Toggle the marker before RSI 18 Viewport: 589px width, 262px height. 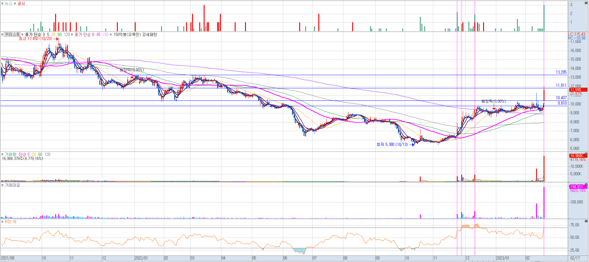pos(3,222)
